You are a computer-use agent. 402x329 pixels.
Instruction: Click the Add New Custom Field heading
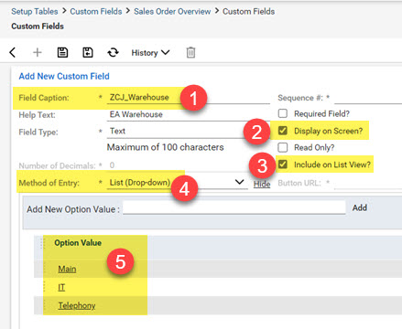point(64,76)
